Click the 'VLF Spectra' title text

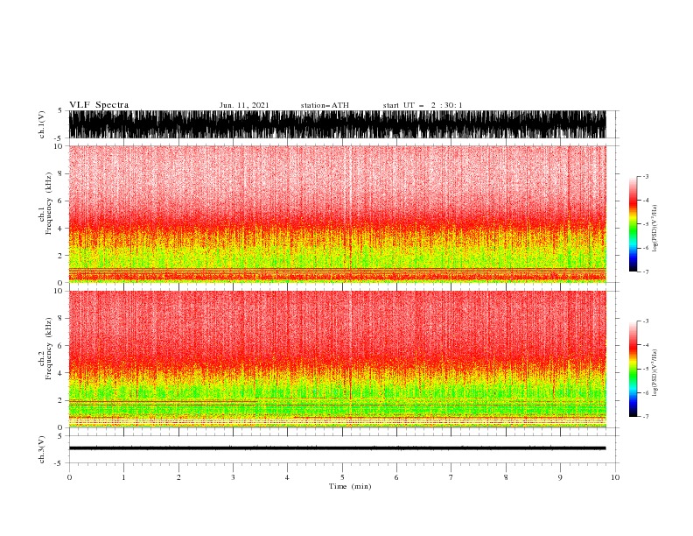tap(99, 105)
